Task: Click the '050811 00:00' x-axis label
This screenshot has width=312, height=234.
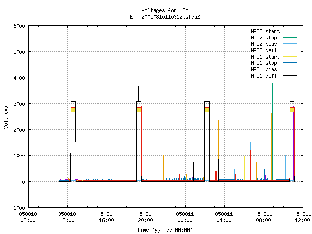Action: (x=185, y=217)
